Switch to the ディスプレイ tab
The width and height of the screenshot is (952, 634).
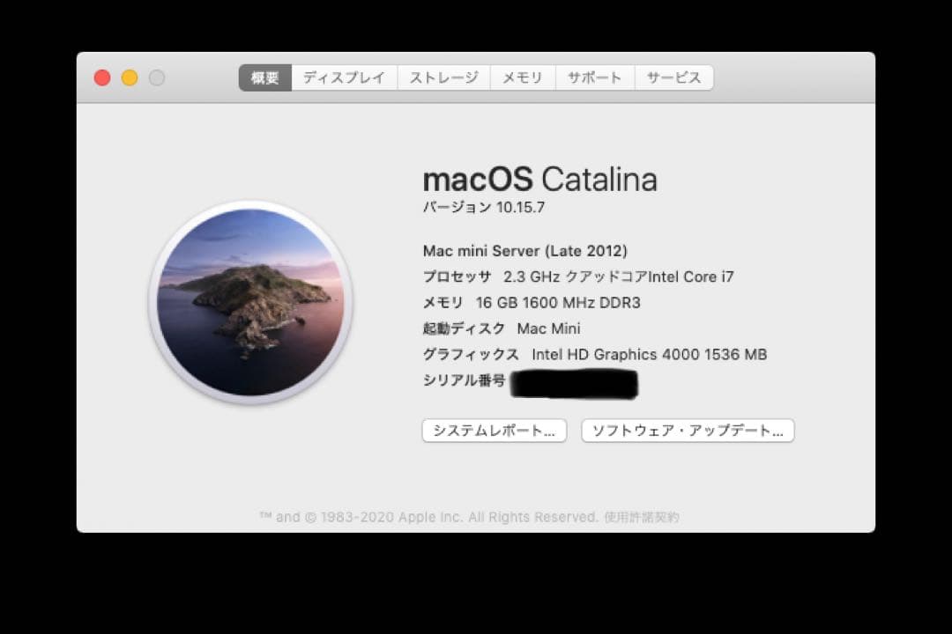coord(343,77)
